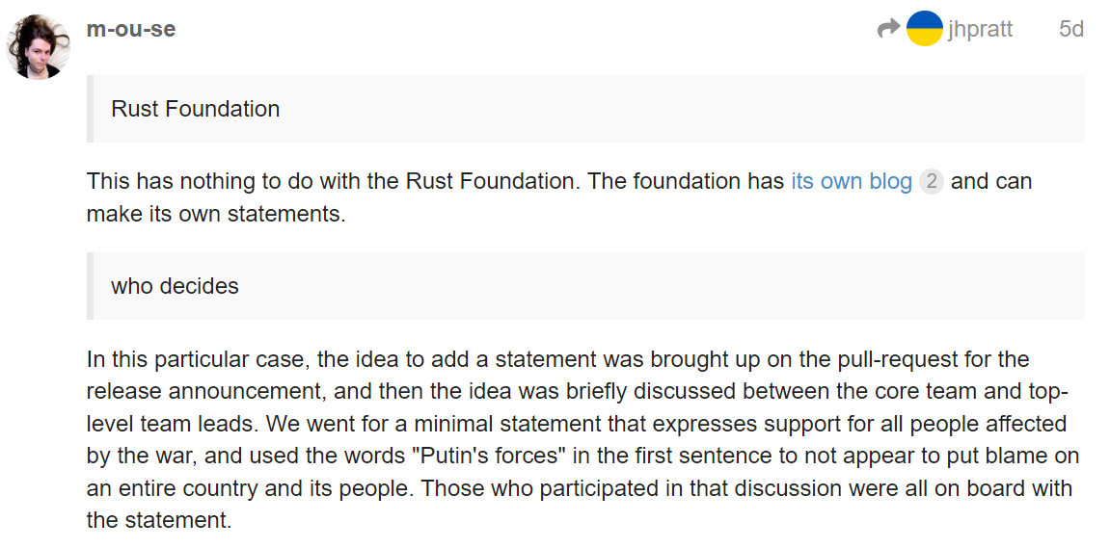This screenshot has height=548, width=1110.
Task: Click the text "make its own statements"
Action: [215, 214]
